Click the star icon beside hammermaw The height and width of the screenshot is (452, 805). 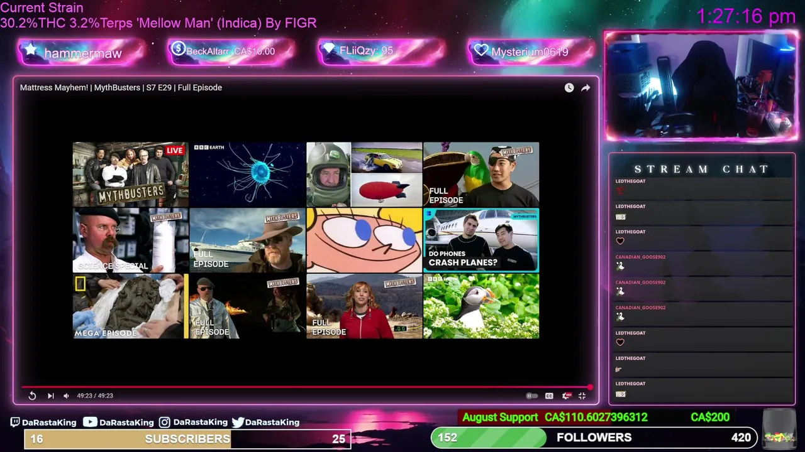tap(31, 50)
